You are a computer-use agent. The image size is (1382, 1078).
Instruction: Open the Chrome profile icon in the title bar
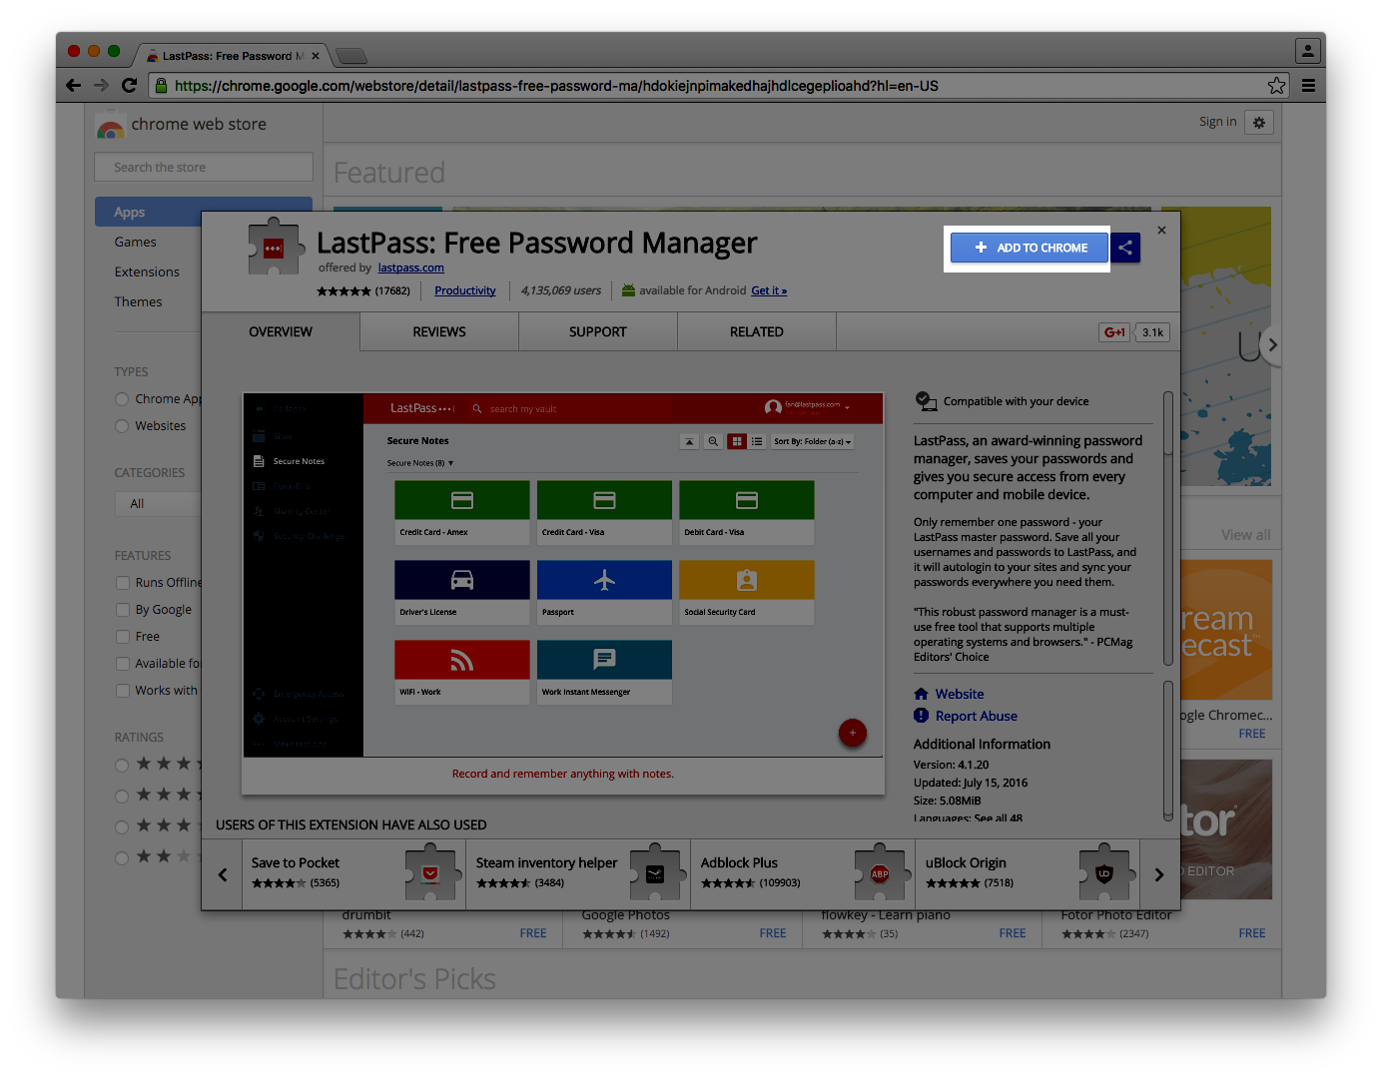[1307, 50]
